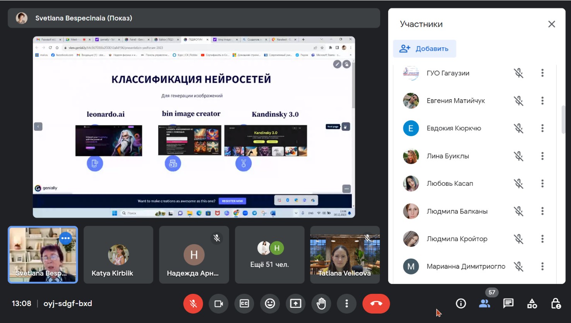Click the Next page hand icon

tap(346, 126)
